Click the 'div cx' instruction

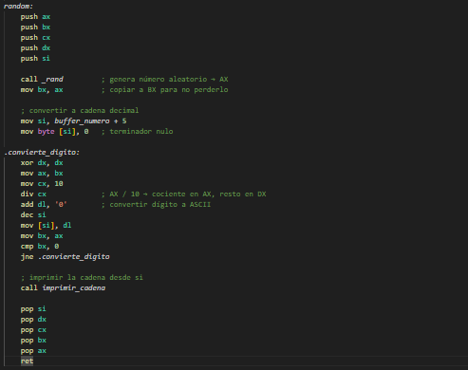point(33,194)
